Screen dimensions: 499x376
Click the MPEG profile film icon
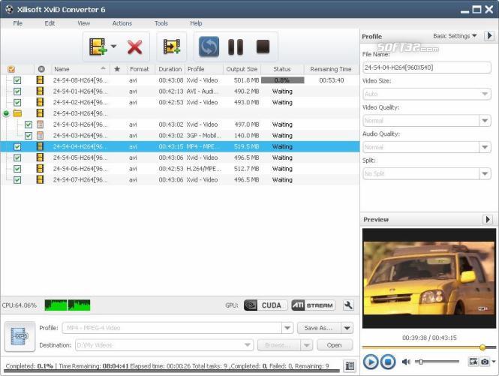[x=20, y=336]
